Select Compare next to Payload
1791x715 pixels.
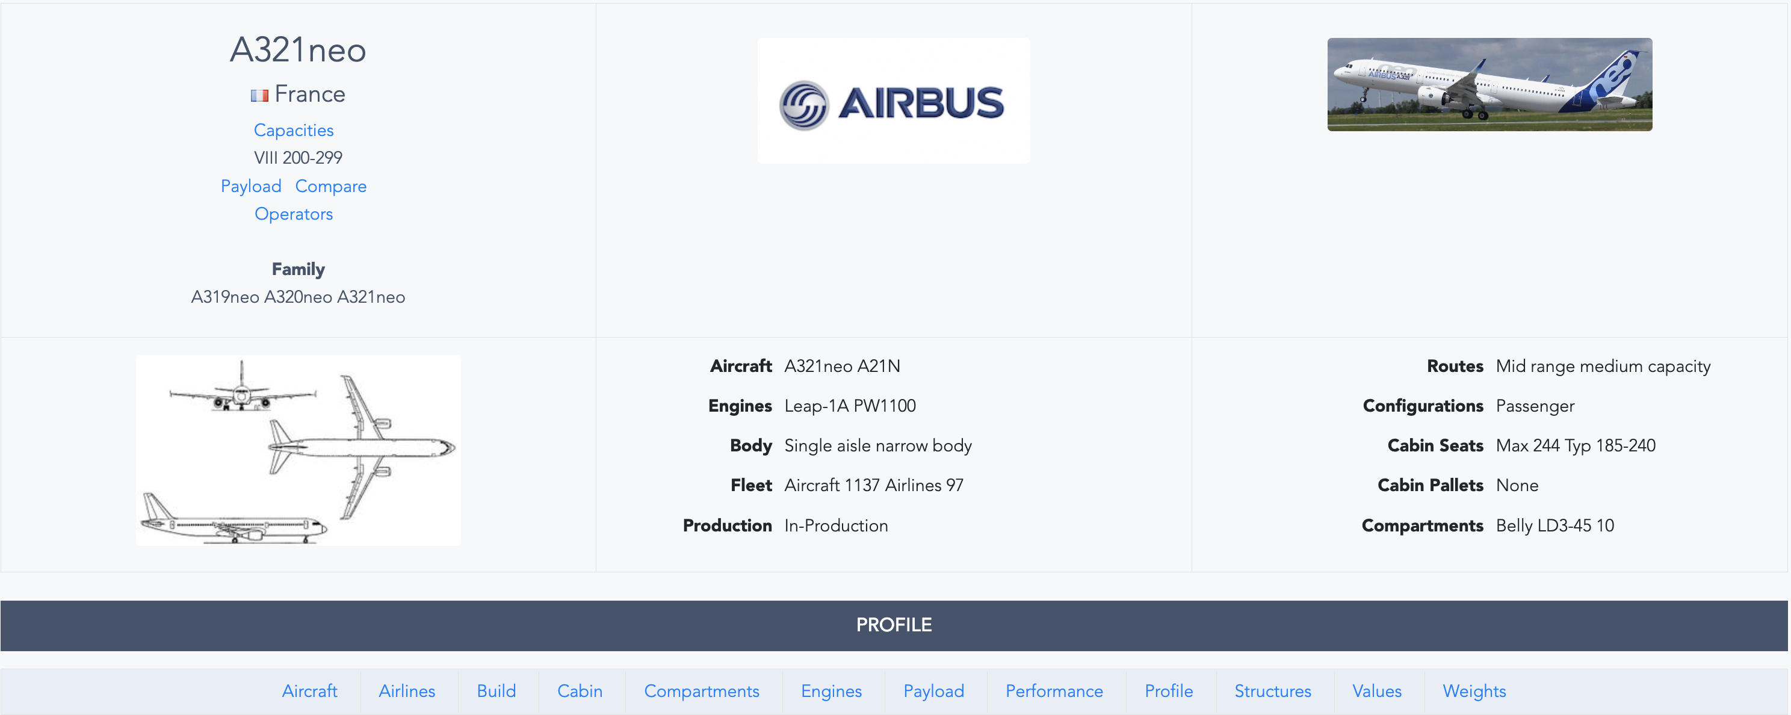[x=331, y=186]
